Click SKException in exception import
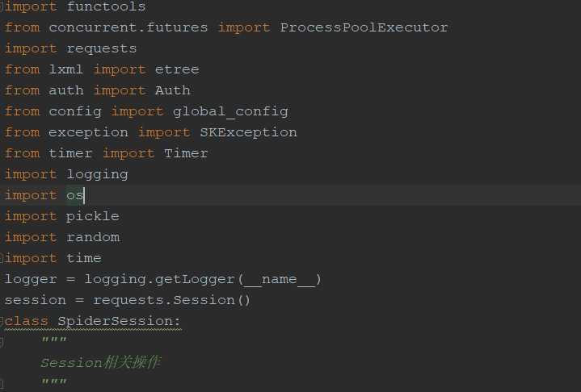The height and width of the screenshot is (392, 581). pyautogui.click(x=248, y=132)
